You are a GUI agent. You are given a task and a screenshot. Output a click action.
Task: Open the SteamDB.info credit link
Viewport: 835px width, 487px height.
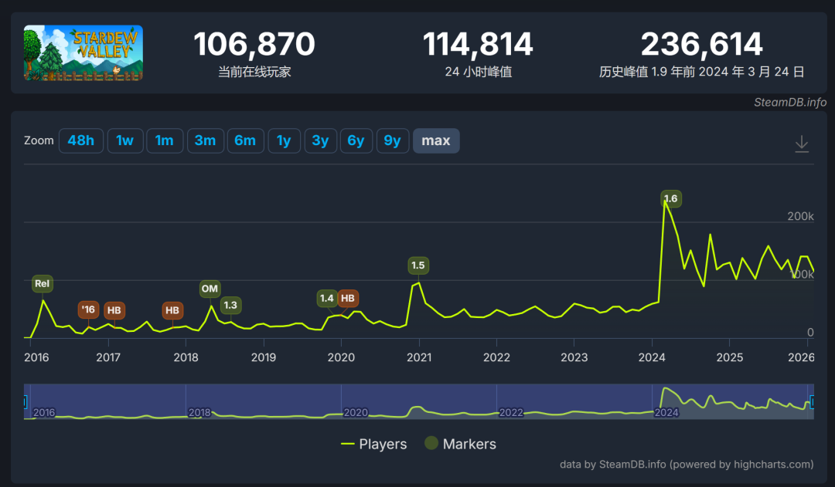click(x=790, y=102)
